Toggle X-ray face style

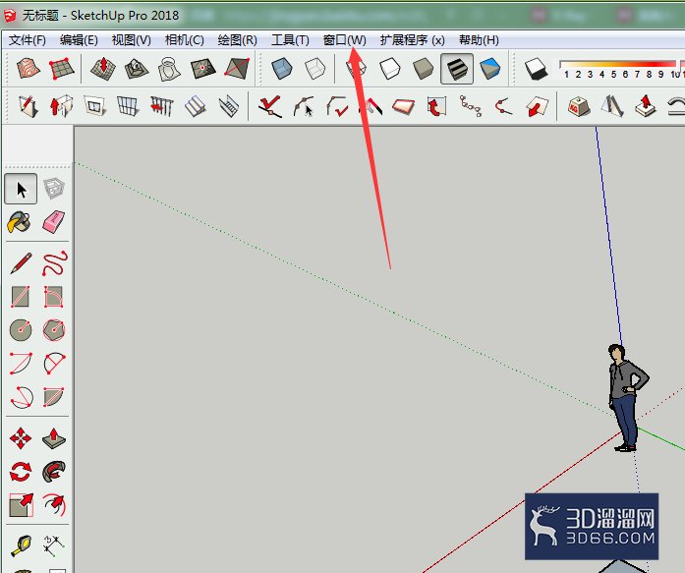point(281,69)
